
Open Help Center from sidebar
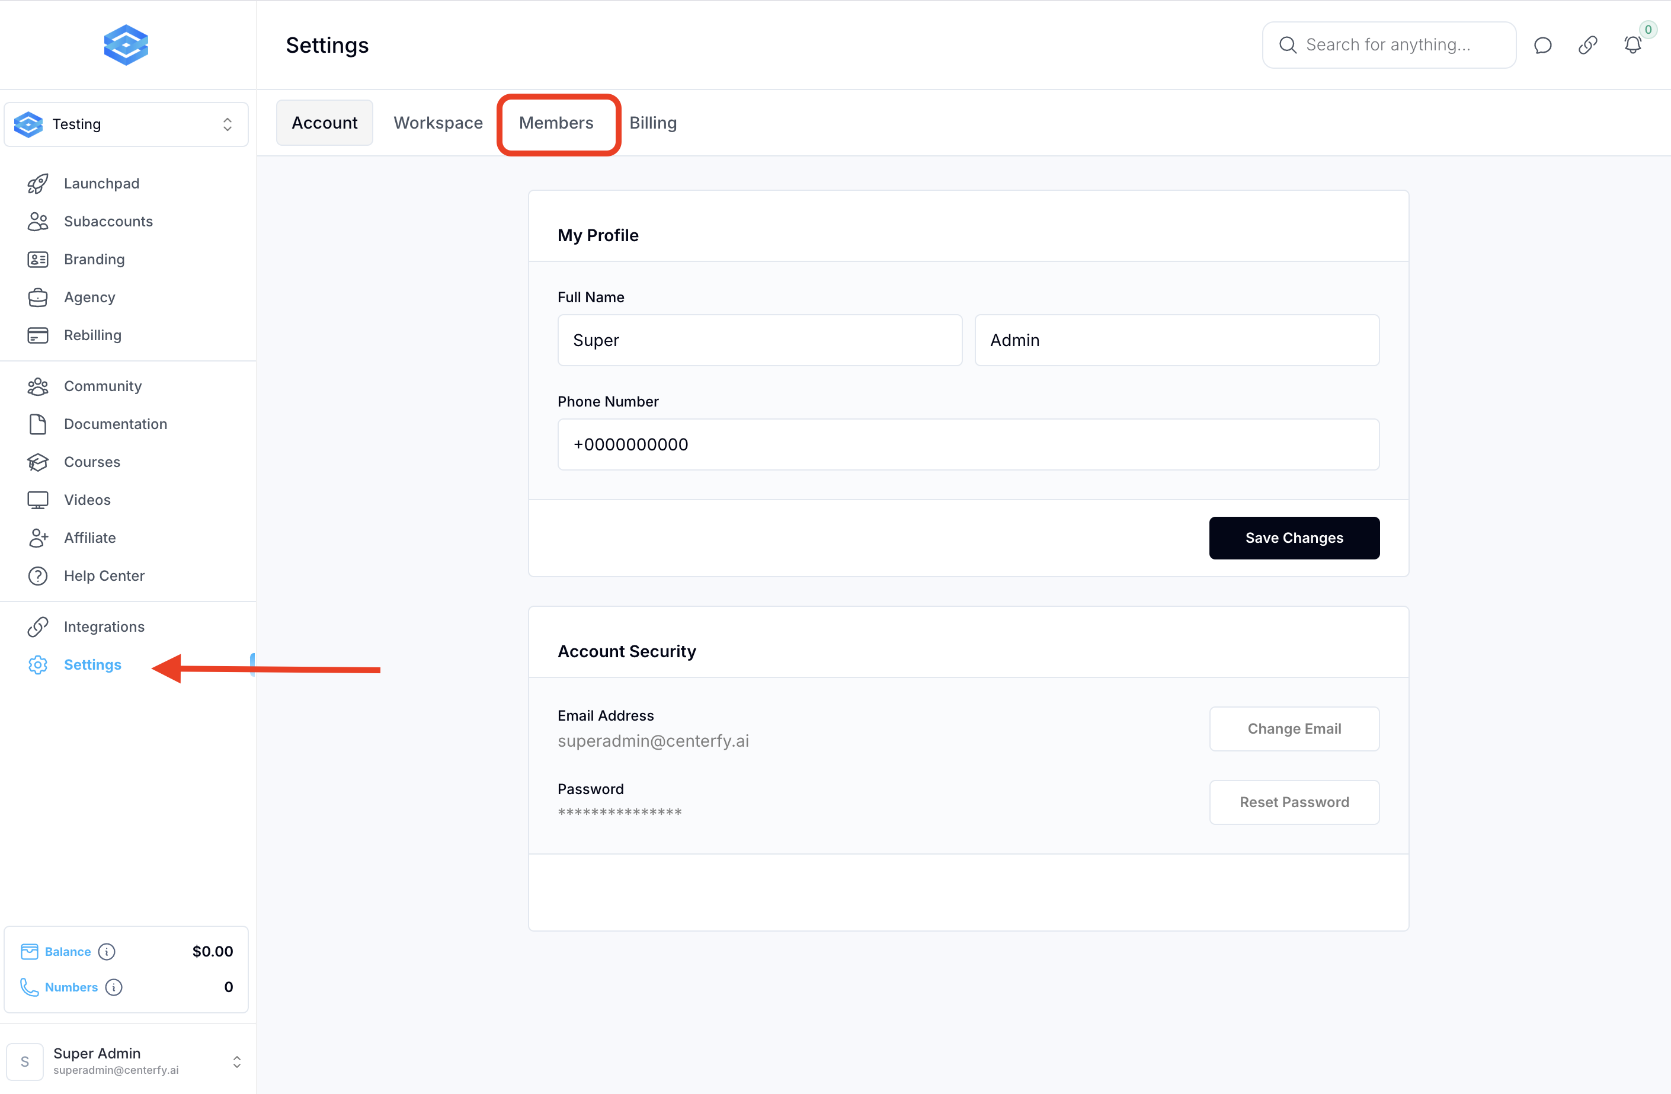pyautogui.click(x=104, y=576)
